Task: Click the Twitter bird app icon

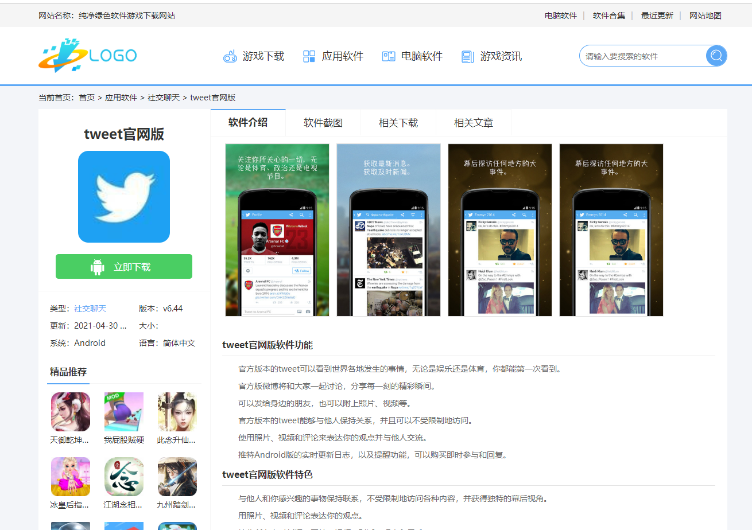Action: [x=124, y=197]
